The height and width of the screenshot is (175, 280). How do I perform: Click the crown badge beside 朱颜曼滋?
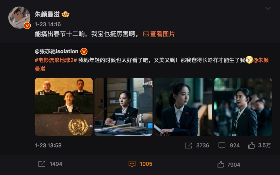(66, 14)
